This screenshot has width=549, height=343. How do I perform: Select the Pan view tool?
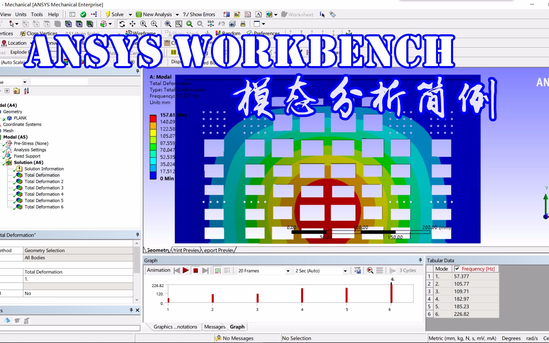click(132, 24)
